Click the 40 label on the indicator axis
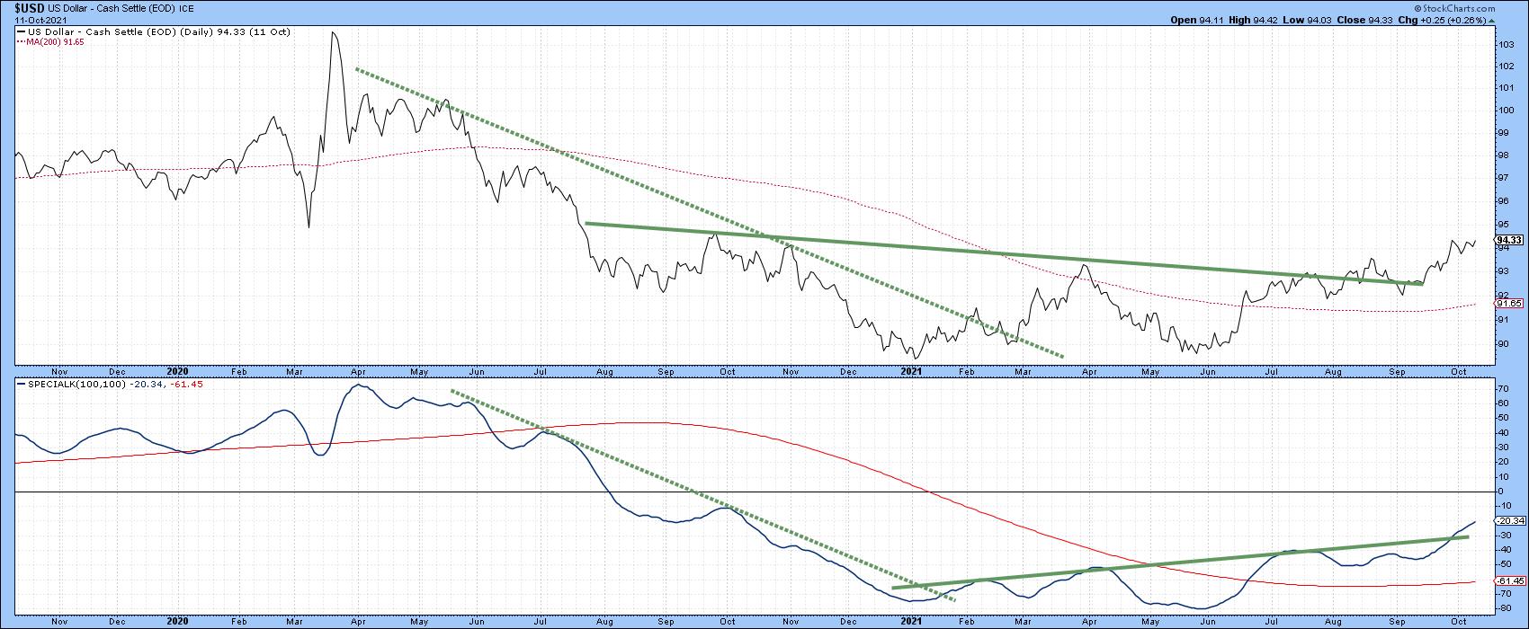Screen dimensions: 1529x629 click(x=1503, y=433)
